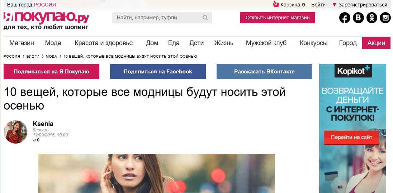Open the Мужской клуб menu item
The image size is (393, 193).
[266, 43]
